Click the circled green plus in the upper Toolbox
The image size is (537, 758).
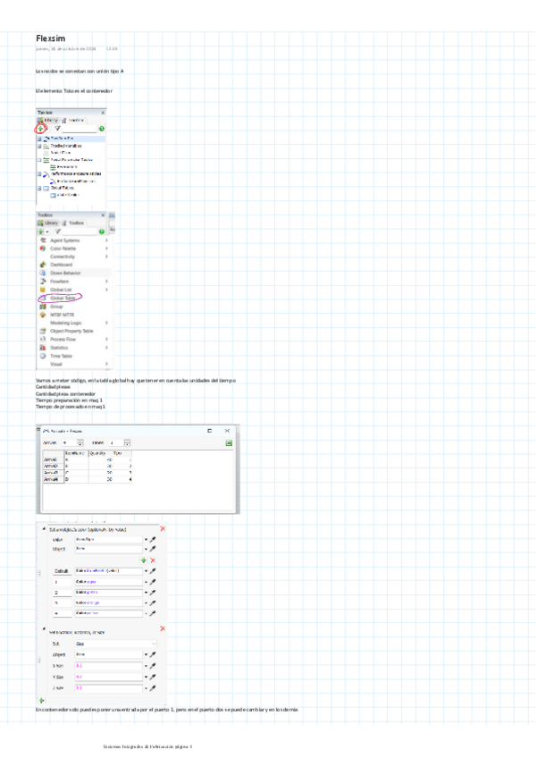pyautogui.click(x=41, y=129)
